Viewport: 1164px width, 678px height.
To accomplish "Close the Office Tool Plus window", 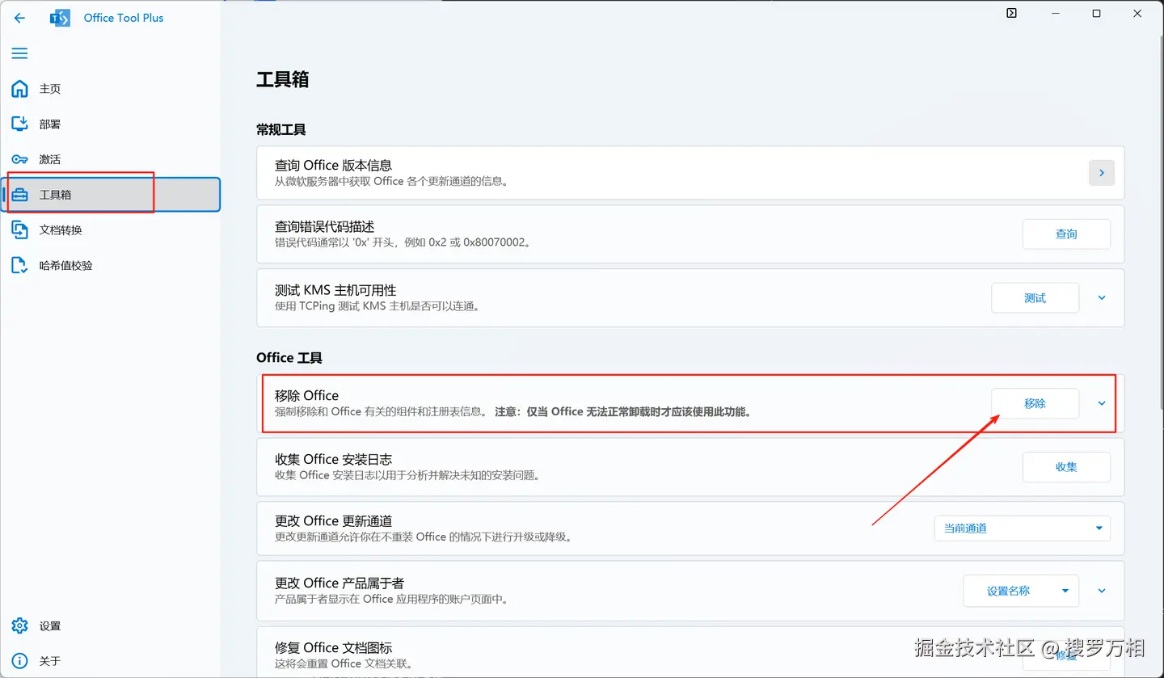I will pos(1137,13).
